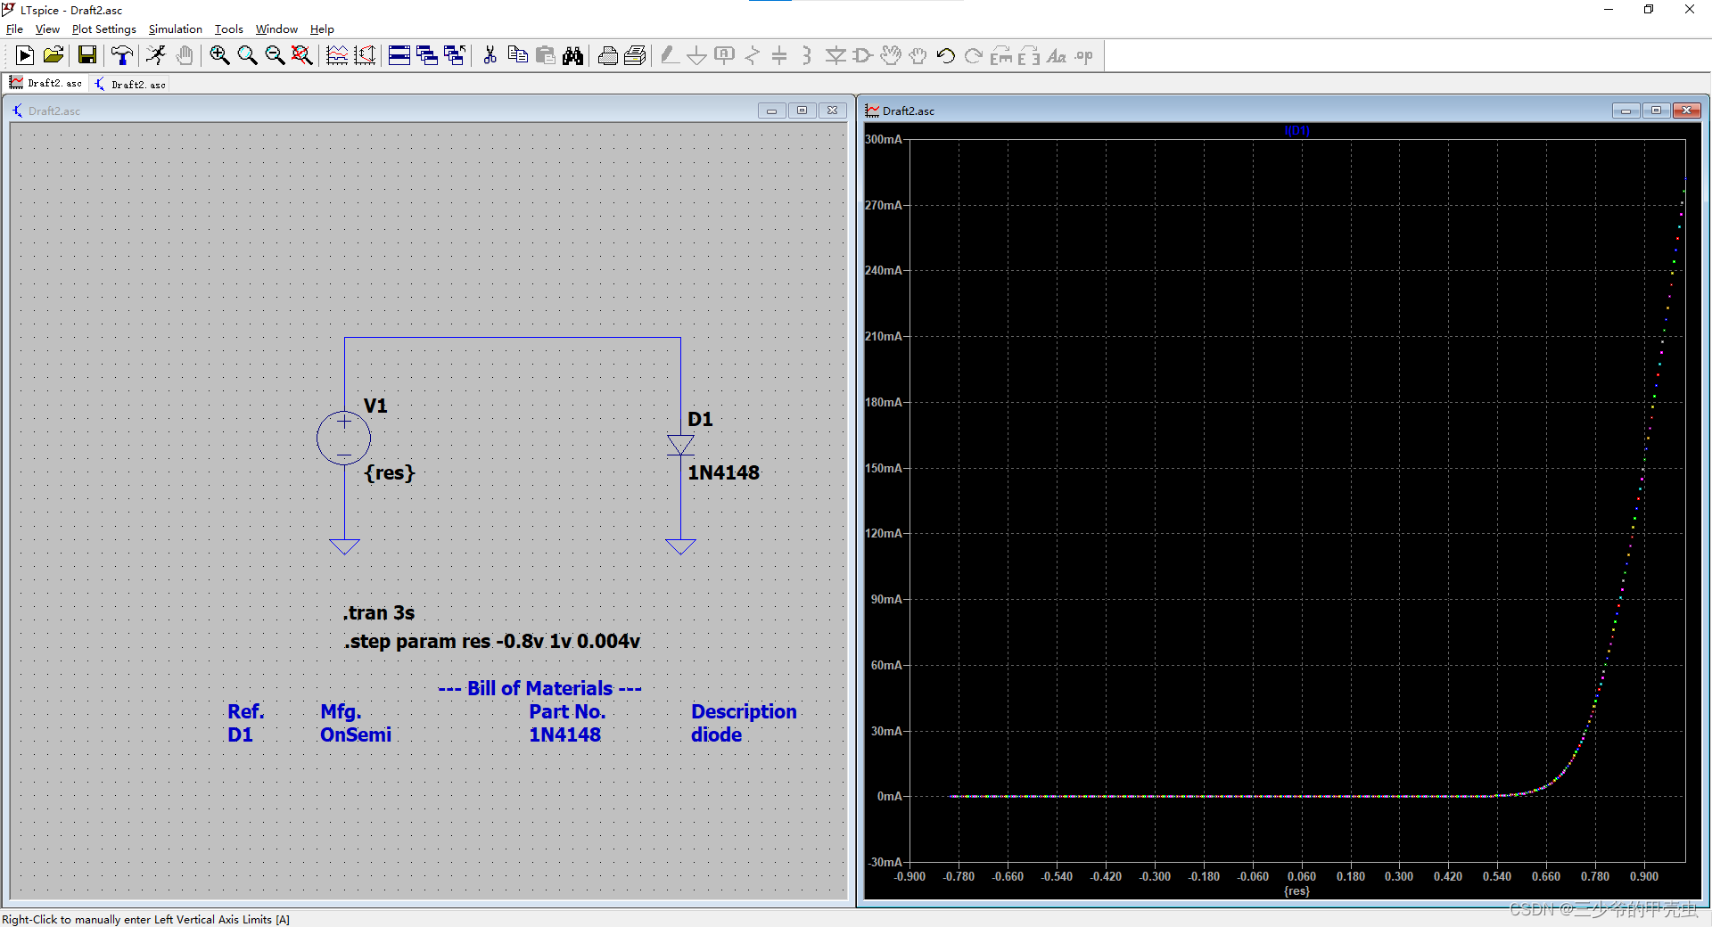Mirror component toolbar icon
This screenshot has width=1712, height=927.
click(x=1029, y=55)
